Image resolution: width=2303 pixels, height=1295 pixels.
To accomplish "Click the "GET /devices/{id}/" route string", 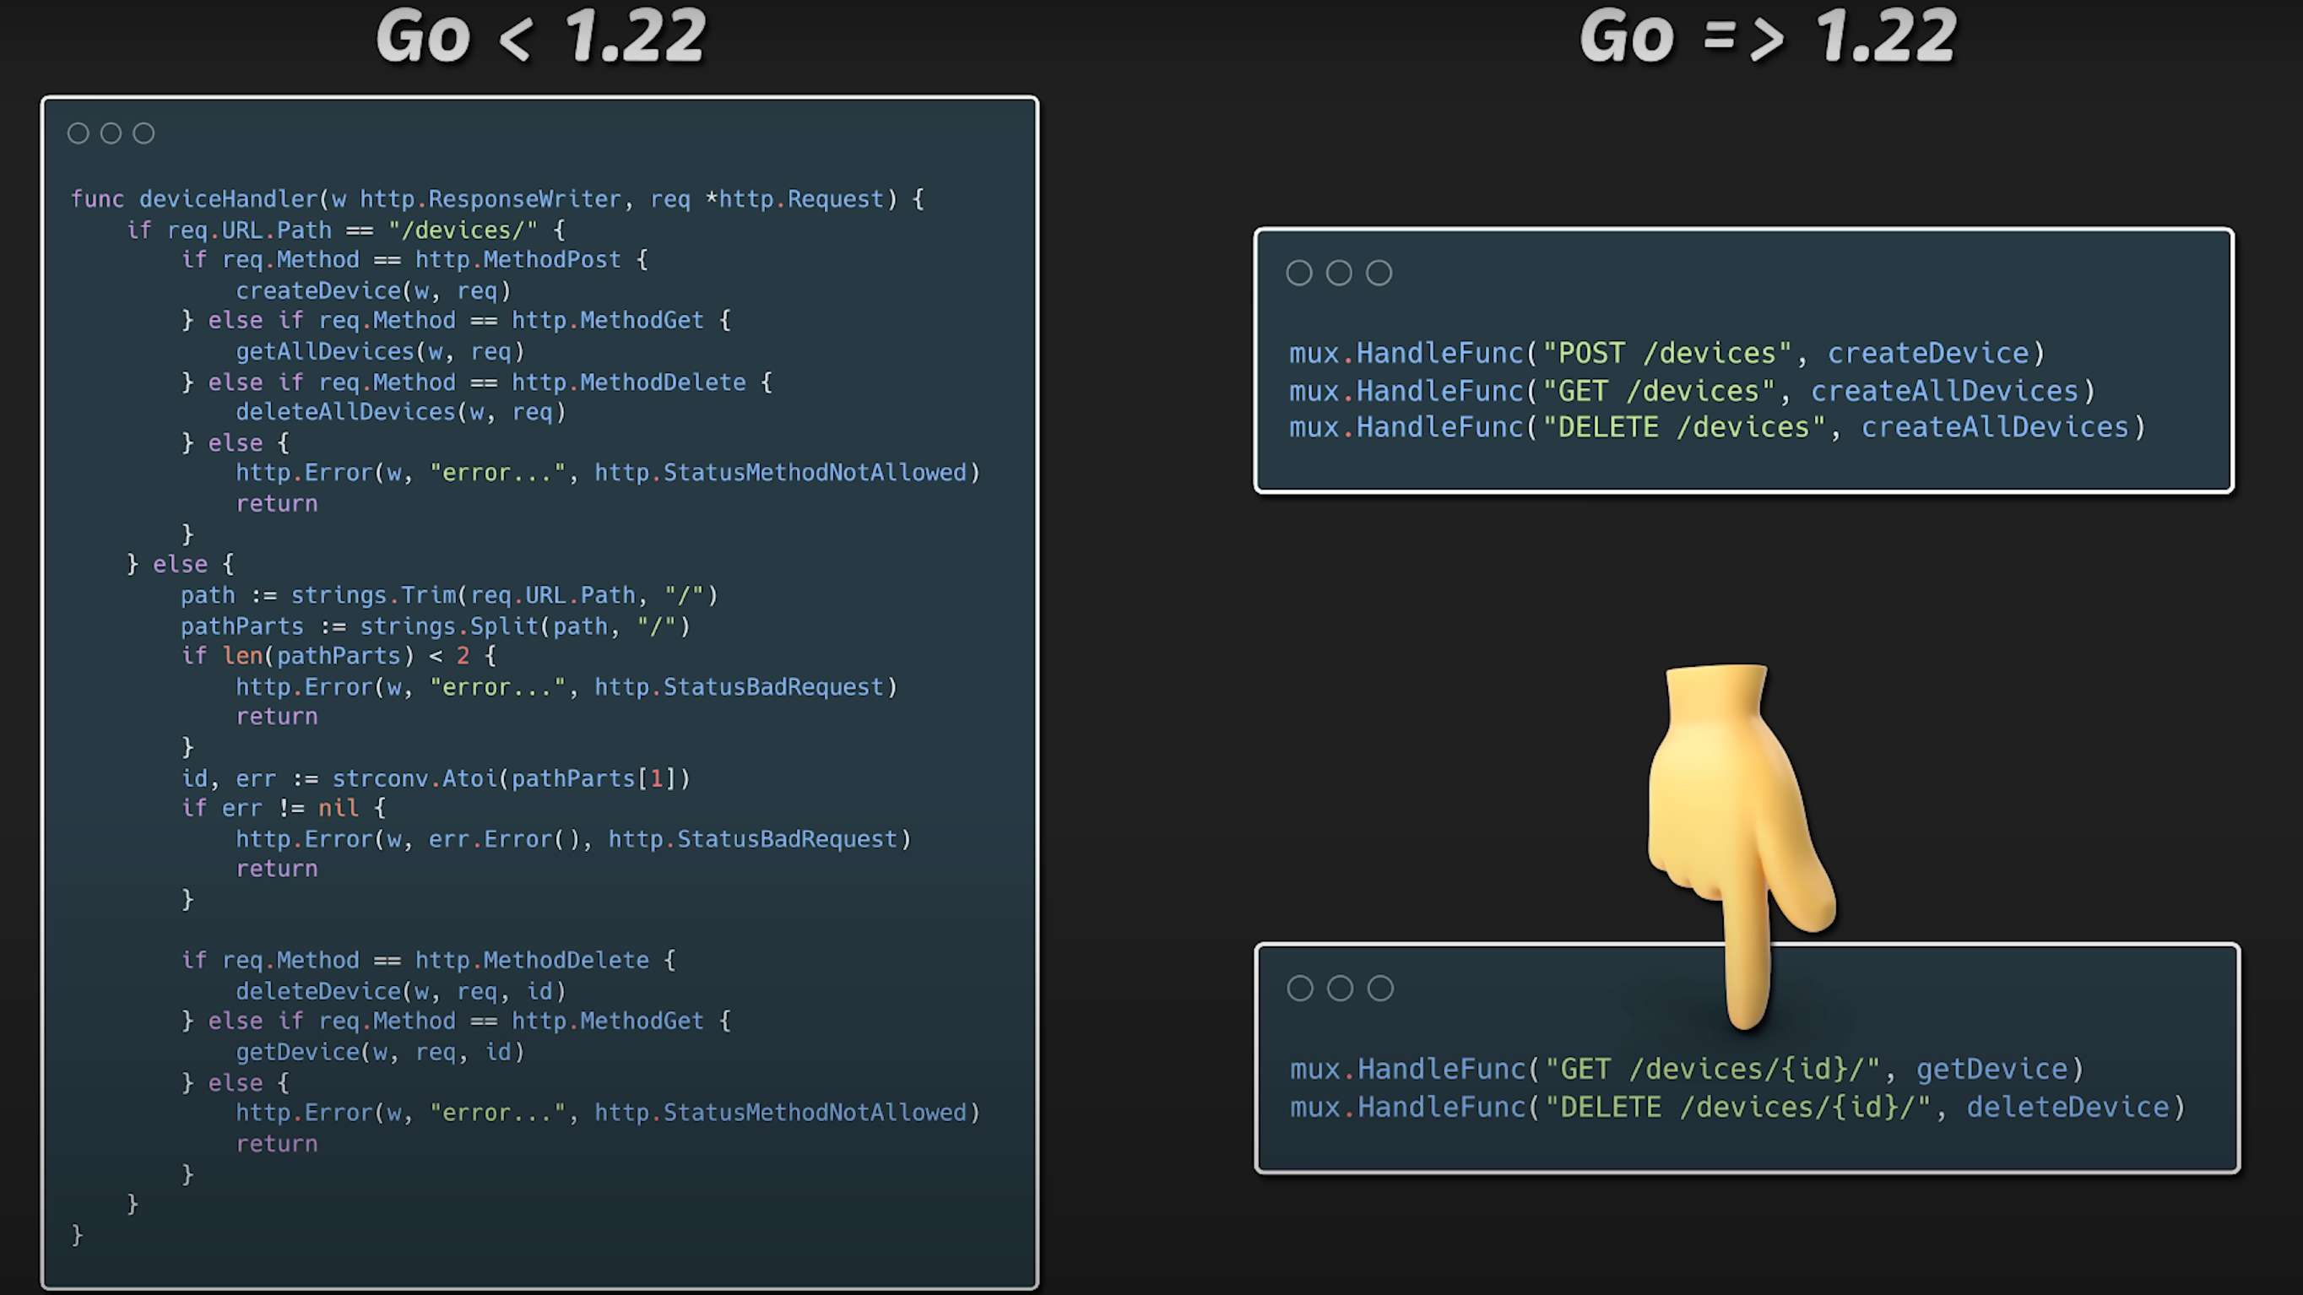I will pos(1712,1070).
